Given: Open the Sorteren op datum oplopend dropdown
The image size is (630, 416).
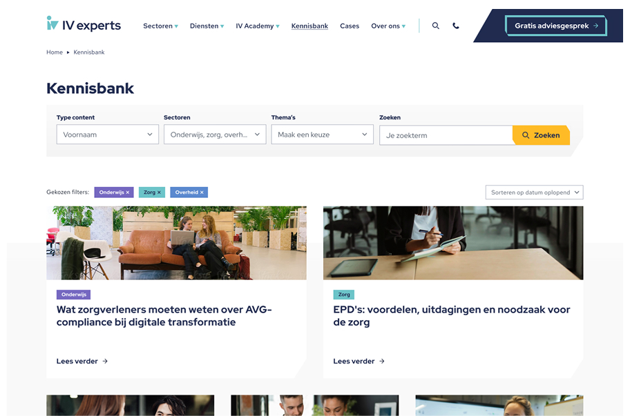Looking at the screenshot, I should (x=535, y=192).
